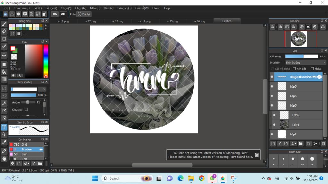Toggle the Opaque checkbox
The width and height of the screenshot is (328, 184).
pos(26,109)
